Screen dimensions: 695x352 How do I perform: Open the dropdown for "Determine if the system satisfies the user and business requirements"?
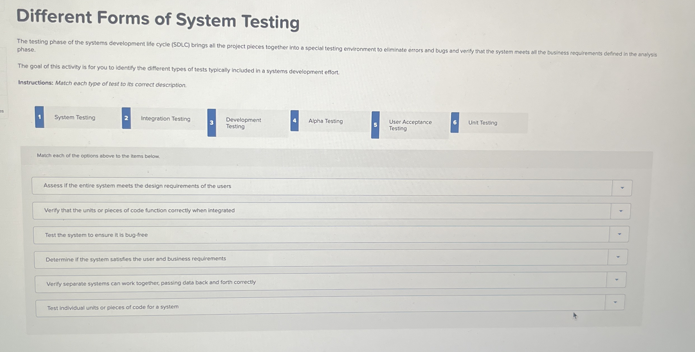[x=618, y=257]
